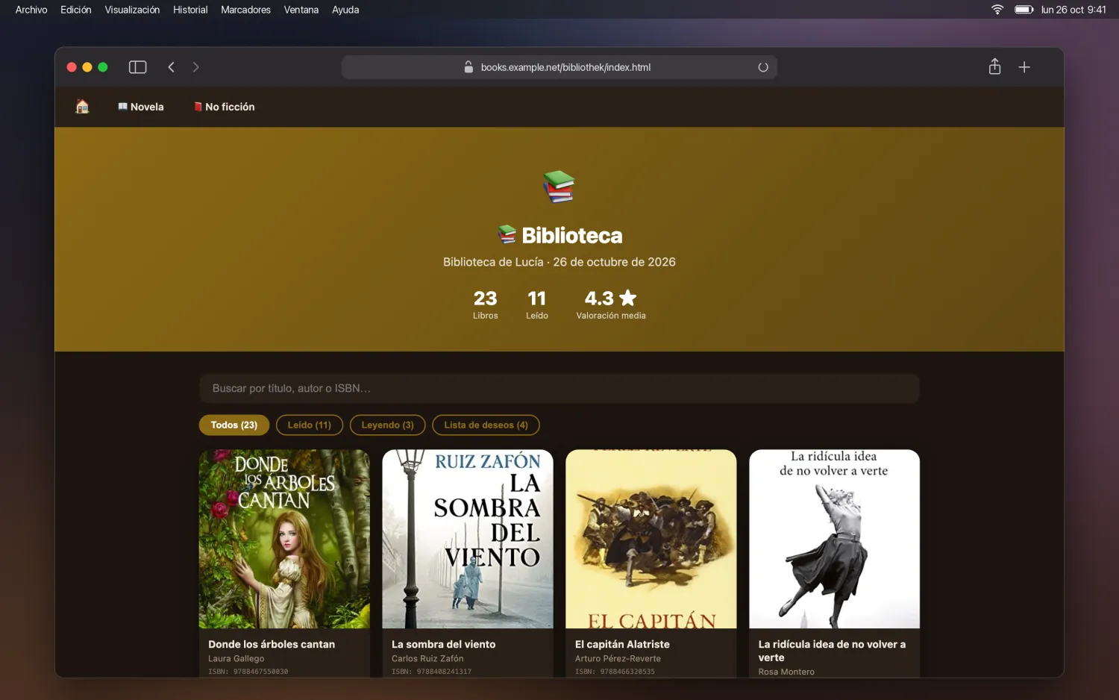Image resolution: width=1119 pixels, height=700 pixels.
Task: Open the Edición menu
Action: (x=76, y=10)
